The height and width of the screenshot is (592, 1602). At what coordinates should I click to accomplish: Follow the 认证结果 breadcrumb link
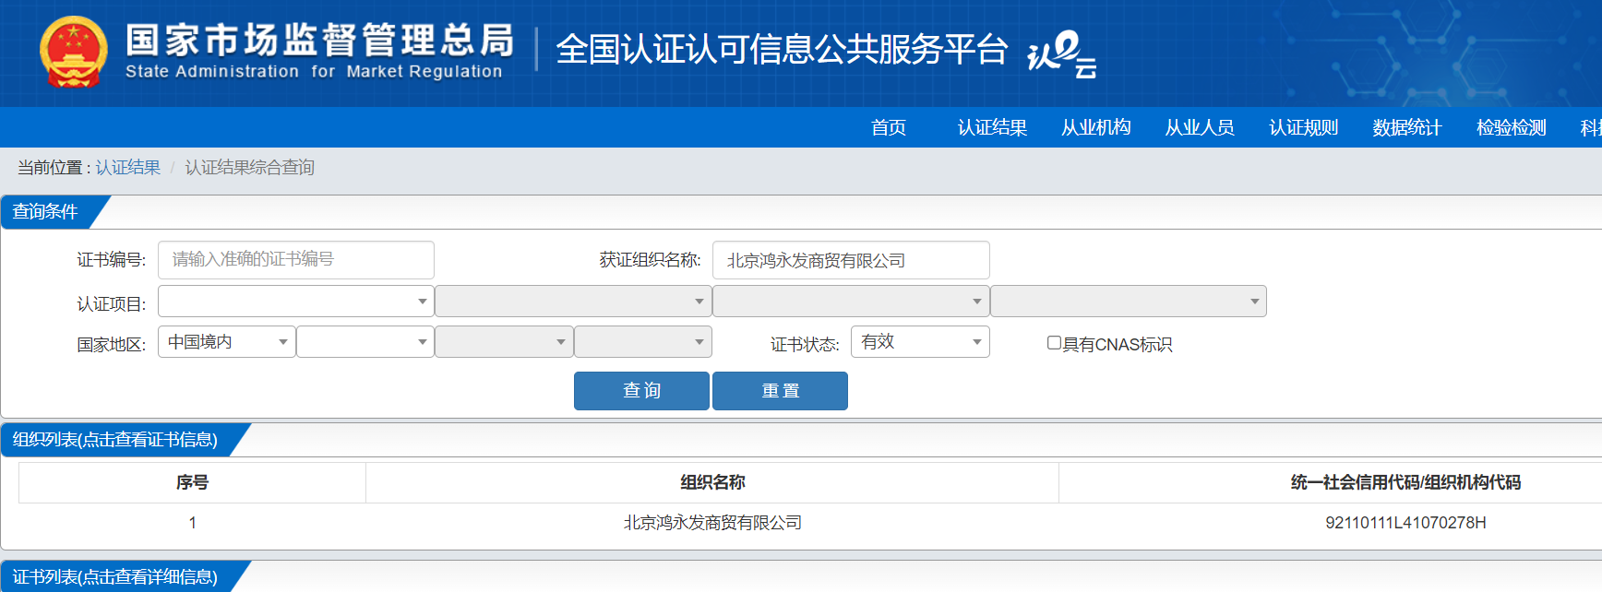tap(128, 167)
